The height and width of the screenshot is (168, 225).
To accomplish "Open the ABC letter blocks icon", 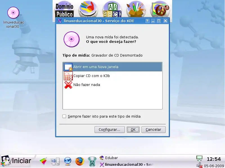I will pyautogui.click(x=112, y=9).
